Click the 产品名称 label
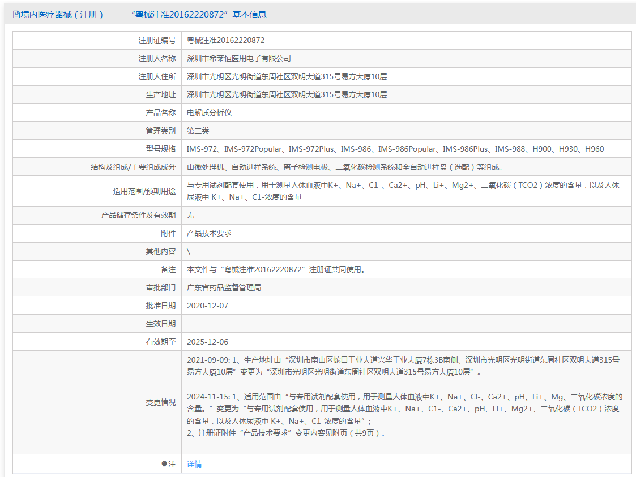Viewport: 636px width, 477px height. [x=161, y=113]
